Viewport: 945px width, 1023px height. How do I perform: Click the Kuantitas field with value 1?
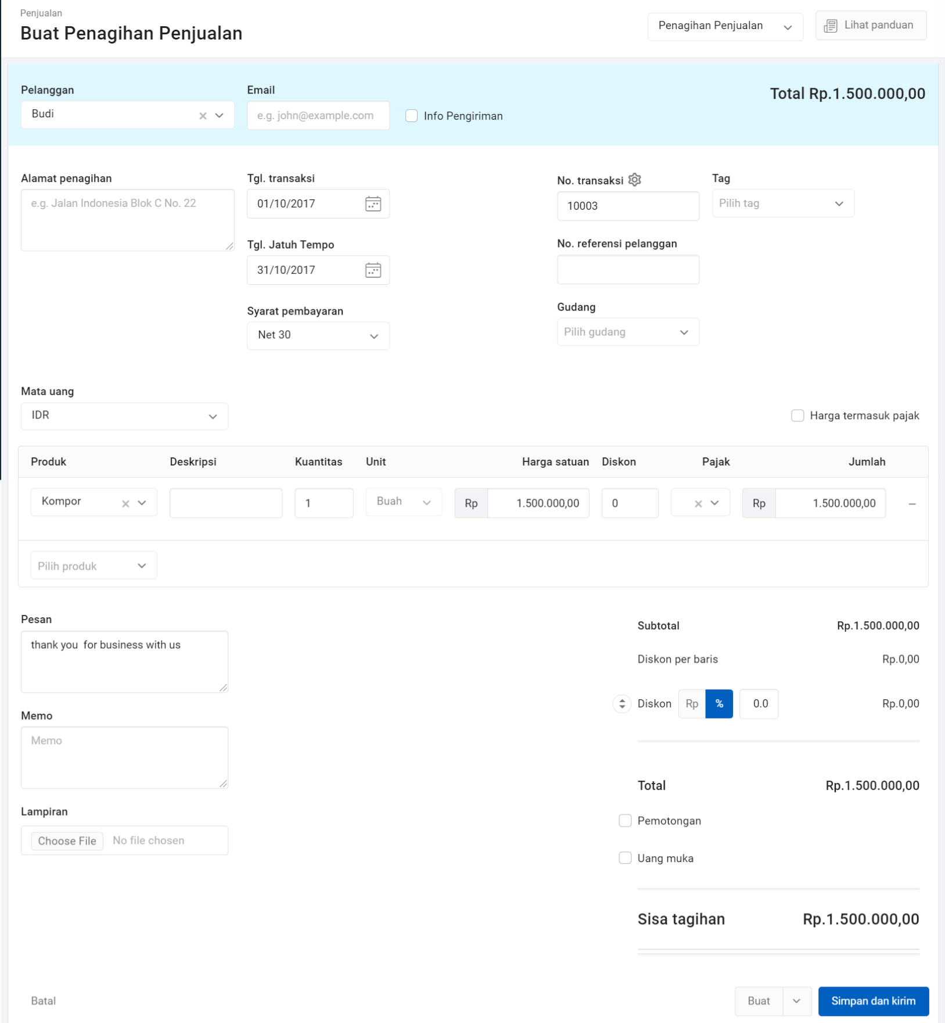click(324, 503)
